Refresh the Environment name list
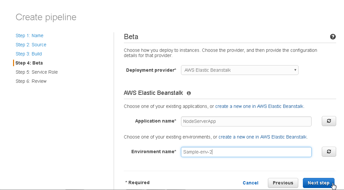344x190 pixels. click(x=329, y=152)
